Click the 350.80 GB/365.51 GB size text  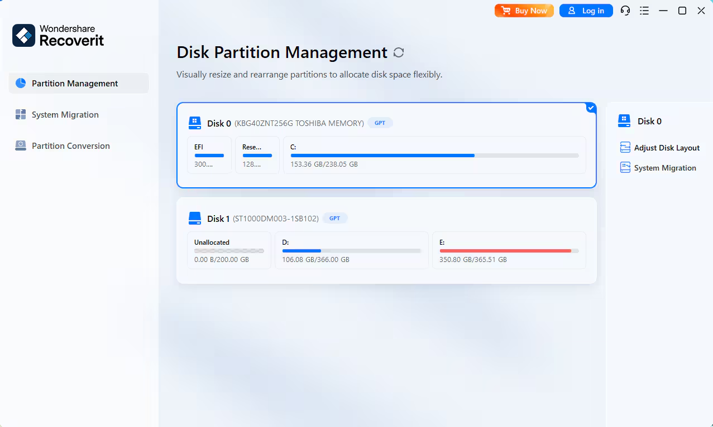[473, 260]
